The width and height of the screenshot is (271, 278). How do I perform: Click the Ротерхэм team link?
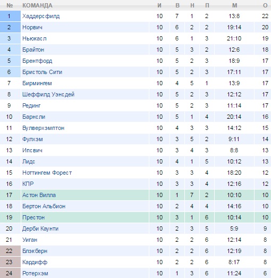click(x=35, y=273)
